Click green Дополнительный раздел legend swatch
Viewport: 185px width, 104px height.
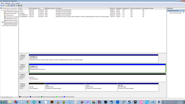click(x=42, y=97)
